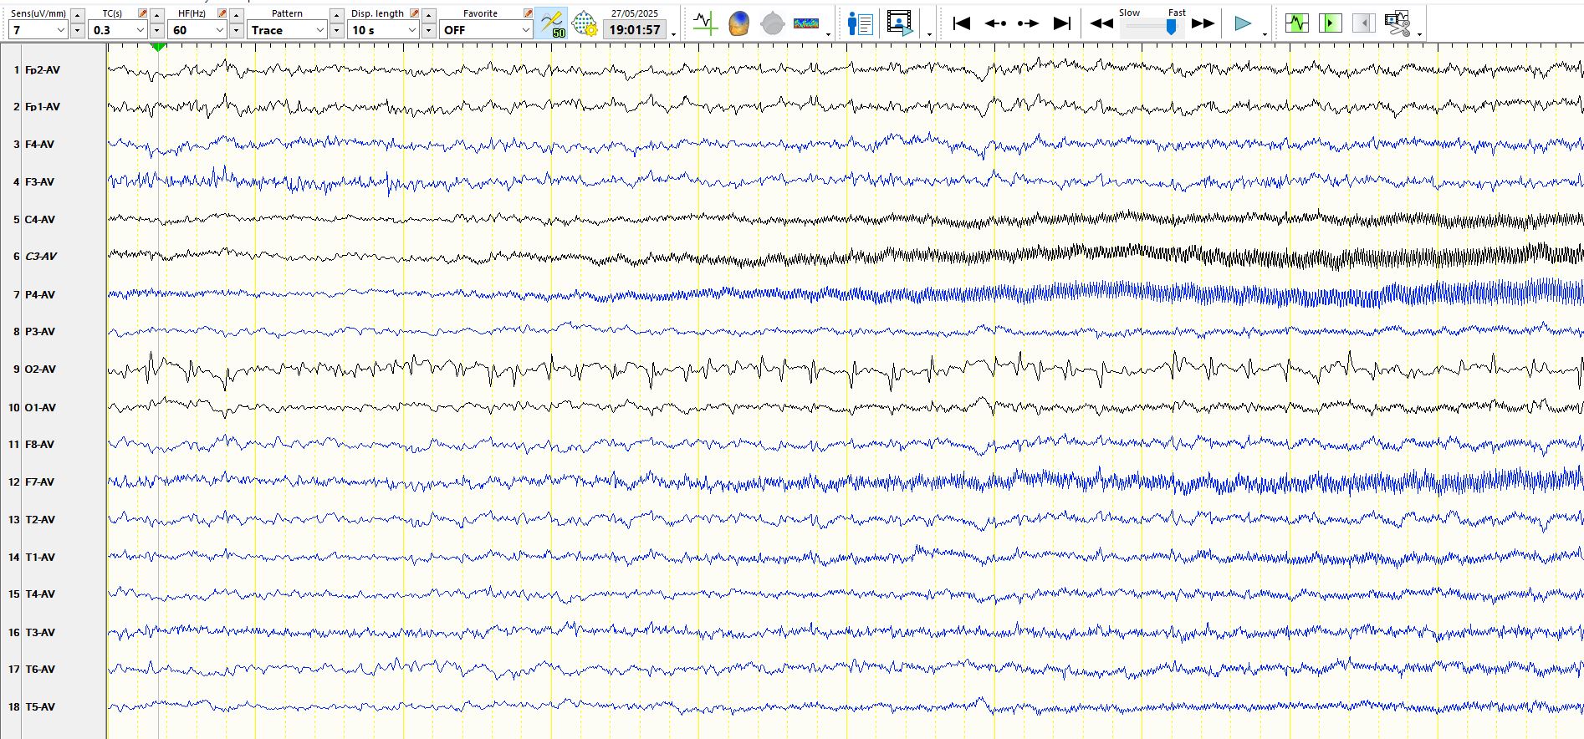The height and width of the screenshot is (739, 1584).
Task: Click the 19:01:57 time display
Action: tap(635, 30)
